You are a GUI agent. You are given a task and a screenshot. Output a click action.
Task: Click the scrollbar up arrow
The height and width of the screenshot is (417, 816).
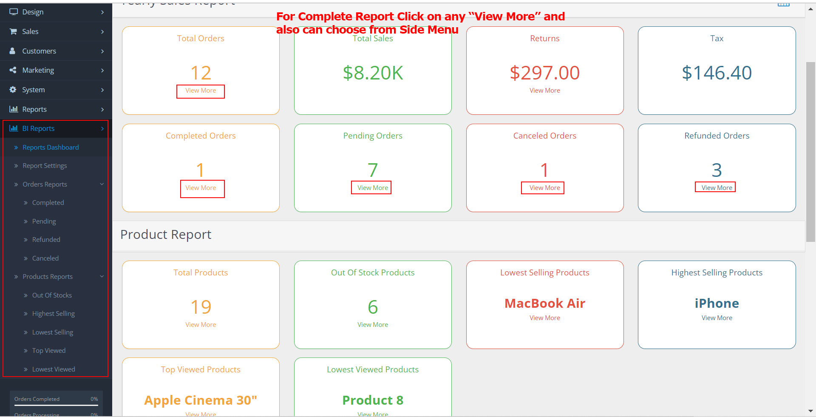point(811,9)
